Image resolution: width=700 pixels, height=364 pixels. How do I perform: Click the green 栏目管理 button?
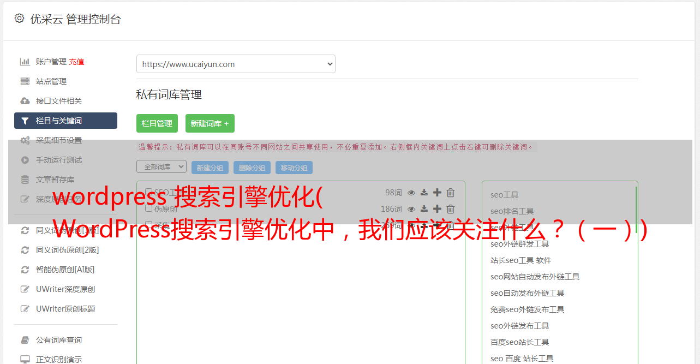pyautogui.click(x=157, y=123)
